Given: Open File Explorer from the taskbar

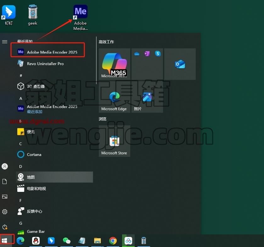Looking at the screenshot, I should [98, 241].
